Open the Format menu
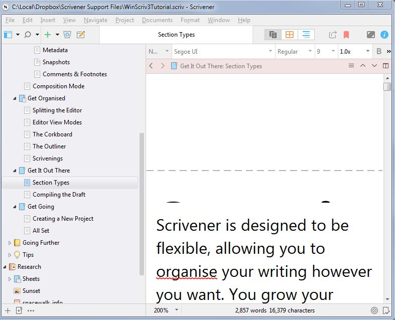 [x=190, y=20]
